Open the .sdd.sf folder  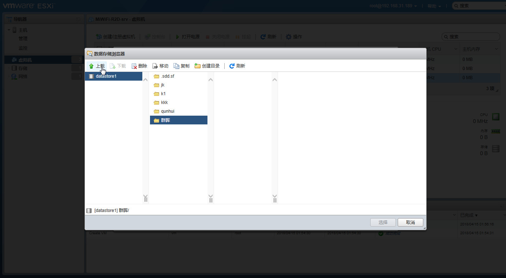(157, 76)
